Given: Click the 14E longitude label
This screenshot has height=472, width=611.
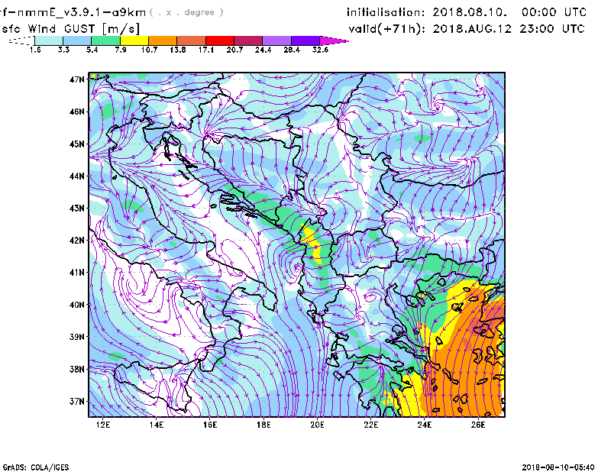Looking at the screenshot, I should (x=157, y=425).
